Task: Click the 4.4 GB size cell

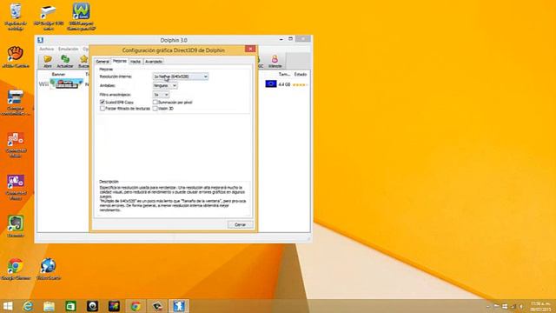Action: point(284,84)
